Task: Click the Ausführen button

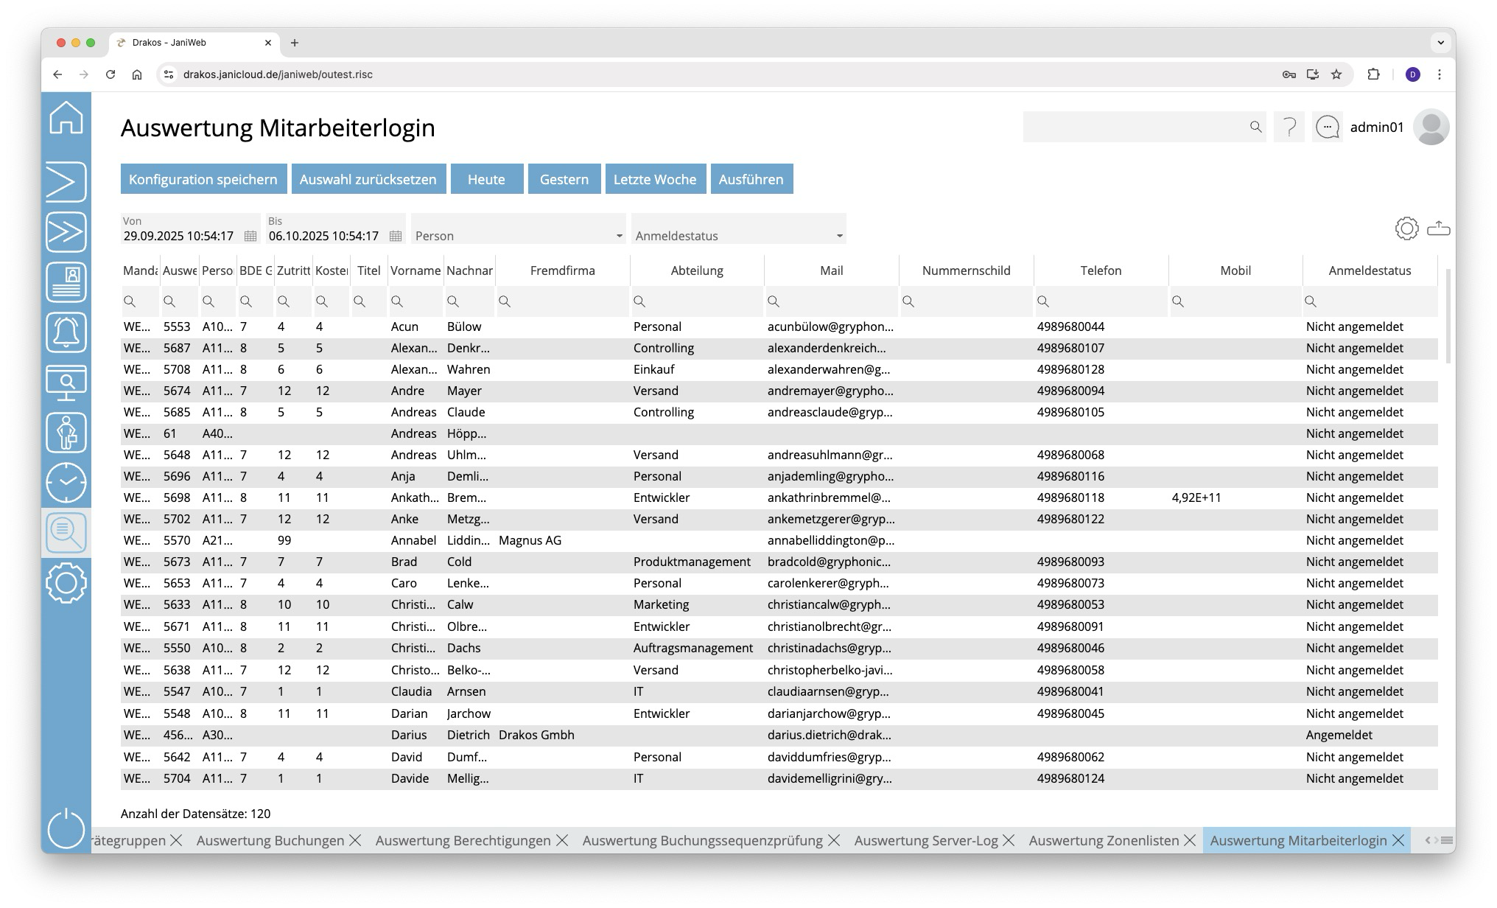Action: click(x=751, y=179)
